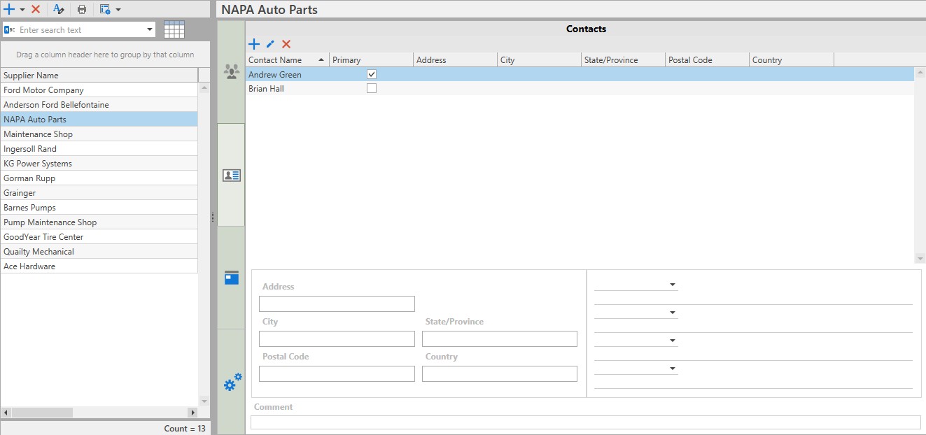926x435 pixels.
Task: Click the Primary column header
Action: point(371,60)
